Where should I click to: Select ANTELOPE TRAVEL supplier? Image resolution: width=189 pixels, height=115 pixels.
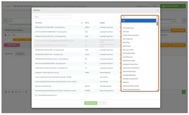click(129, 53)
